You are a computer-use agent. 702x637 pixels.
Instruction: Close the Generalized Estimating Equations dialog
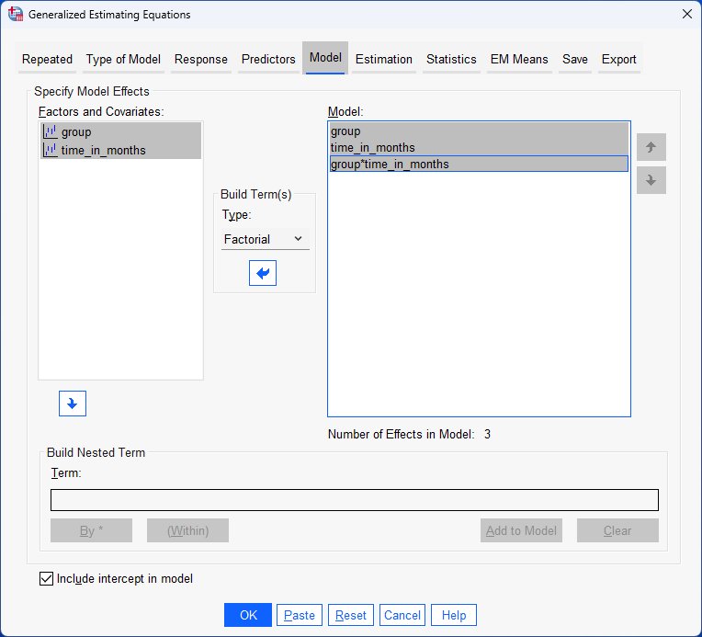click(685, 14)
